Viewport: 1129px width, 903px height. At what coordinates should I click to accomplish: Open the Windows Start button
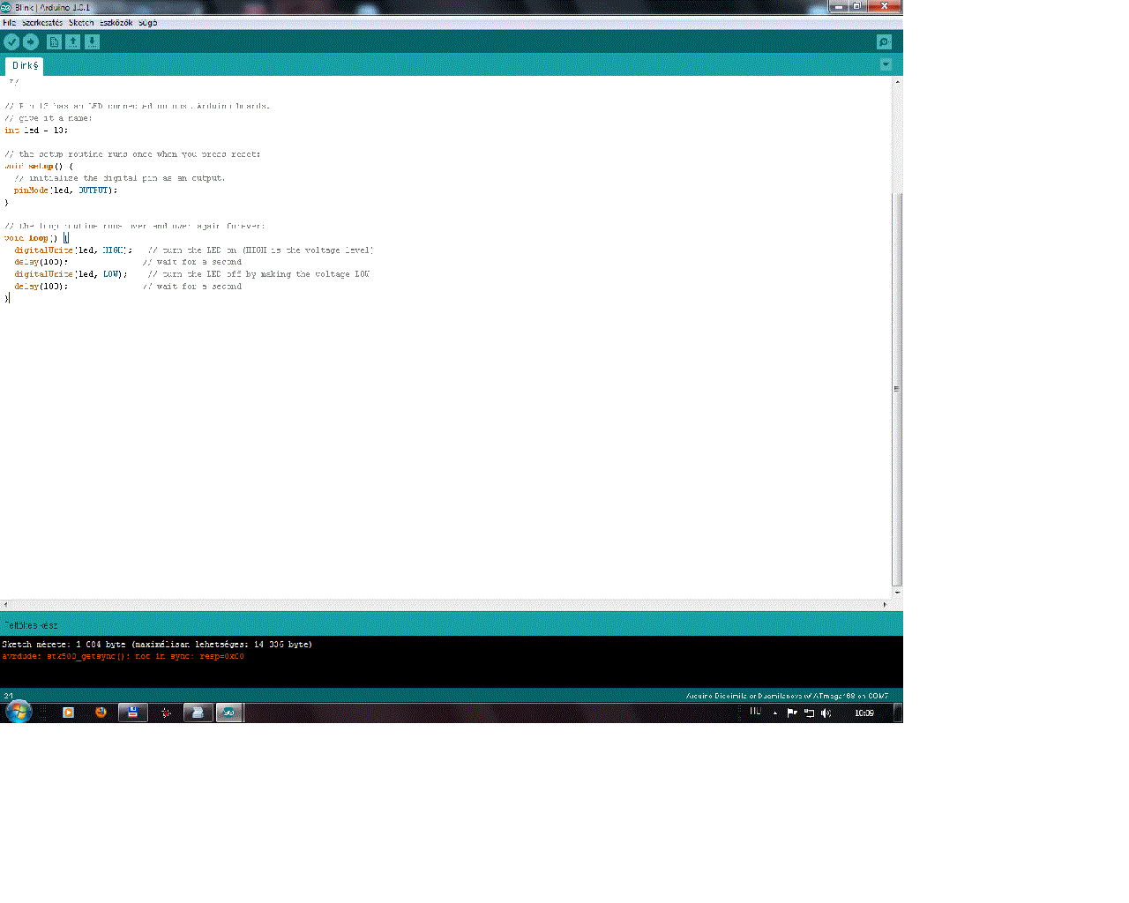pyautogui.click(x=19, y=712)
